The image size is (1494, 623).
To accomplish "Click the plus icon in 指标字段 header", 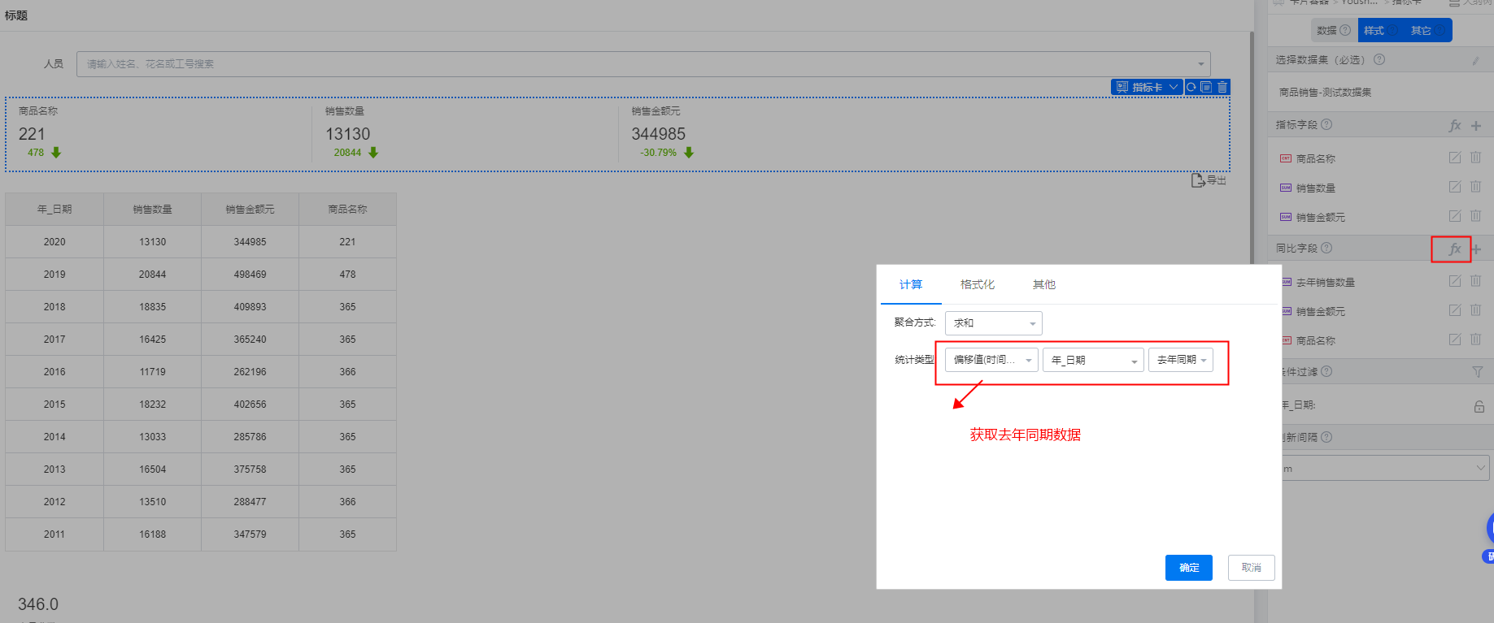I will point(1476,125).
